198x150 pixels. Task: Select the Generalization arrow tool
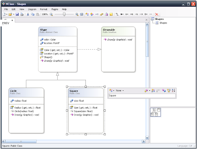point(131,14)
